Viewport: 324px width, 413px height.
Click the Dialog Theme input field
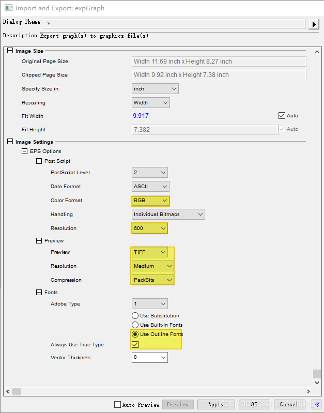coord(174,23)
